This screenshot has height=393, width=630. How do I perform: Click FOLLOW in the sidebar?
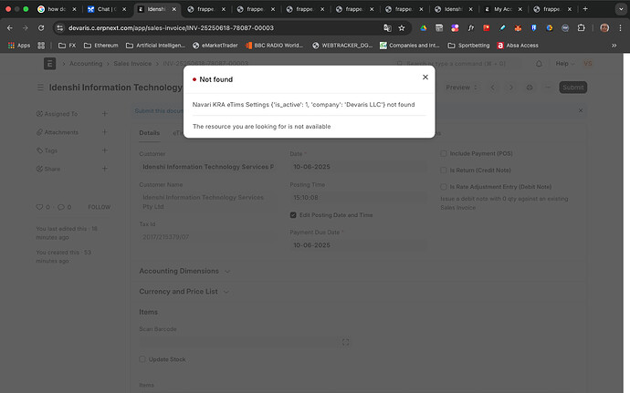click(x=100, y=207)
